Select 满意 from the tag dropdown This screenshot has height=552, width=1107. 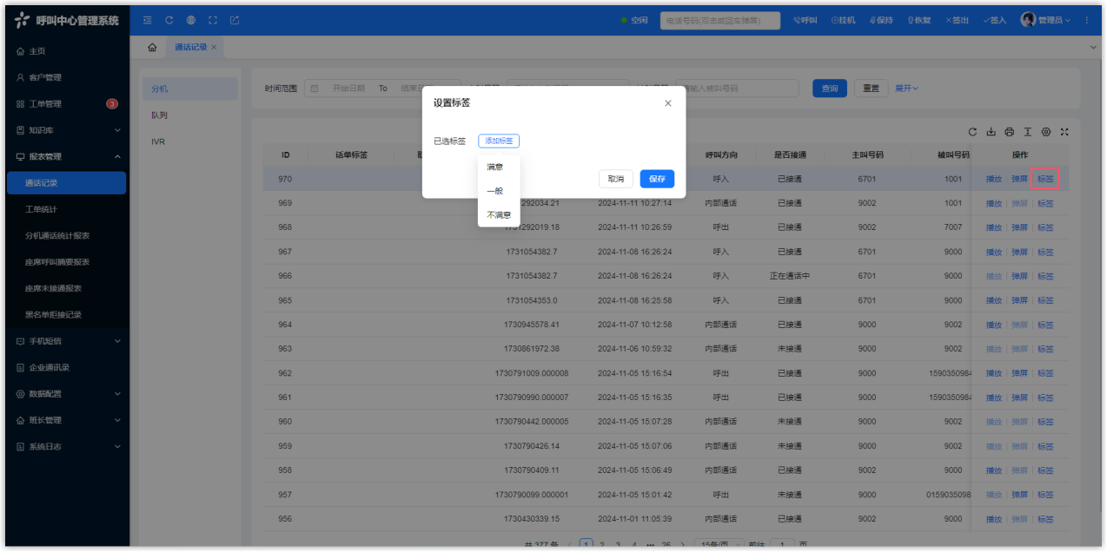pos(494,167)
